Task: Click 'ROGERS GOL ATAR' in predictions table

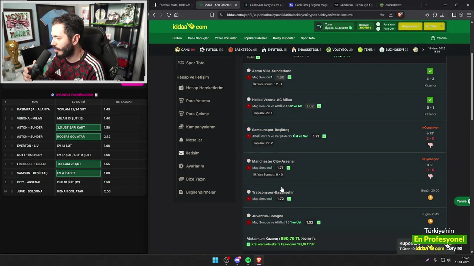Action: (78, 137)
